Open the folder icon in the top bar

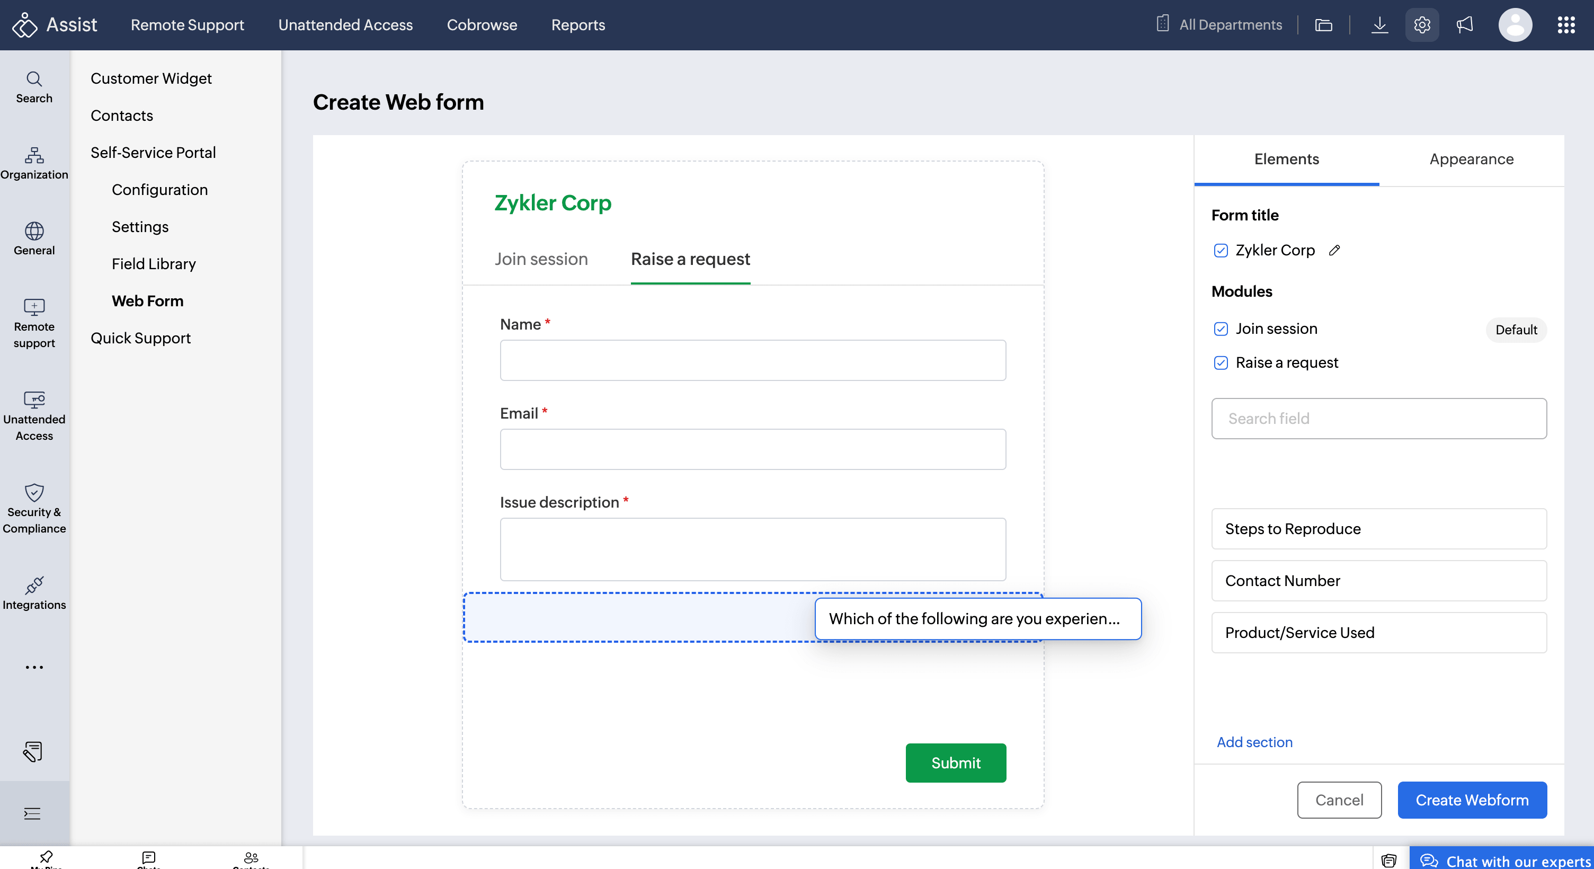pyautogui.click(x=1324, y=25)
